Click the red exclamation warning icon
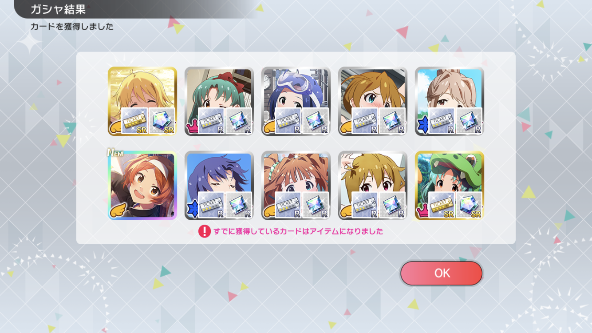This screenshot has height=333, width=592. (204, 231)
